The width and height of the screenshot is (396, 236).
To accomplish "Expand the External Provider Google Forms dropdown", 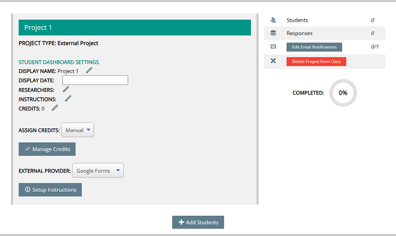I will click(x=98, y=171).
